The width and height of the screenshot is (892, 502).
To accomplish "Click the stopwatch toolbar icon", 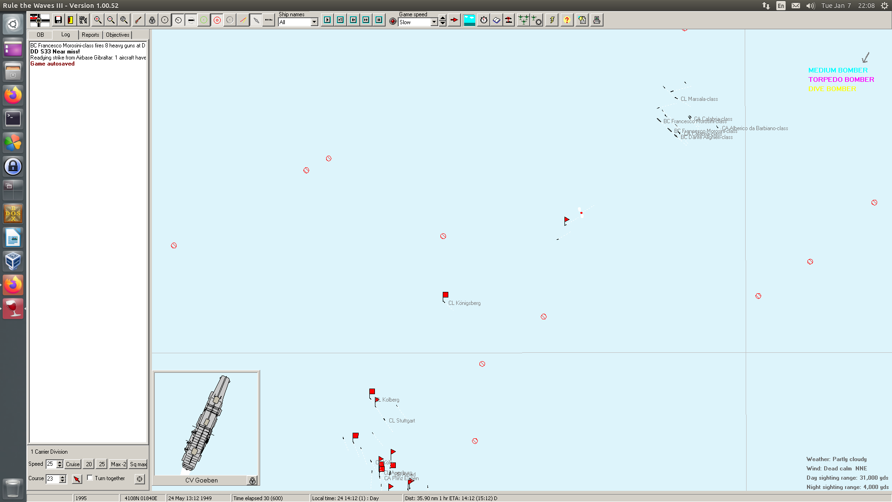I will 484,20.
